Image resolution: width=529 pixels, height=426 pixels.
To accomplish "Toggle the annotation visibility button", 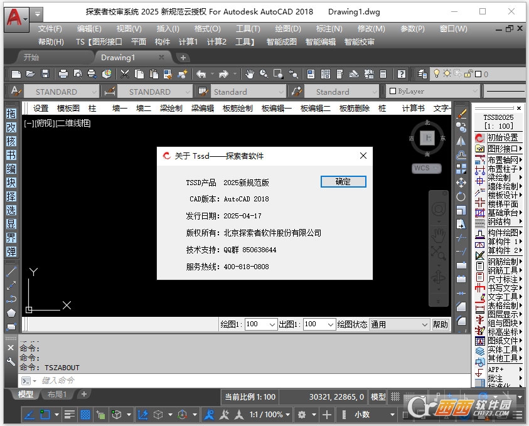I will 209,415.
